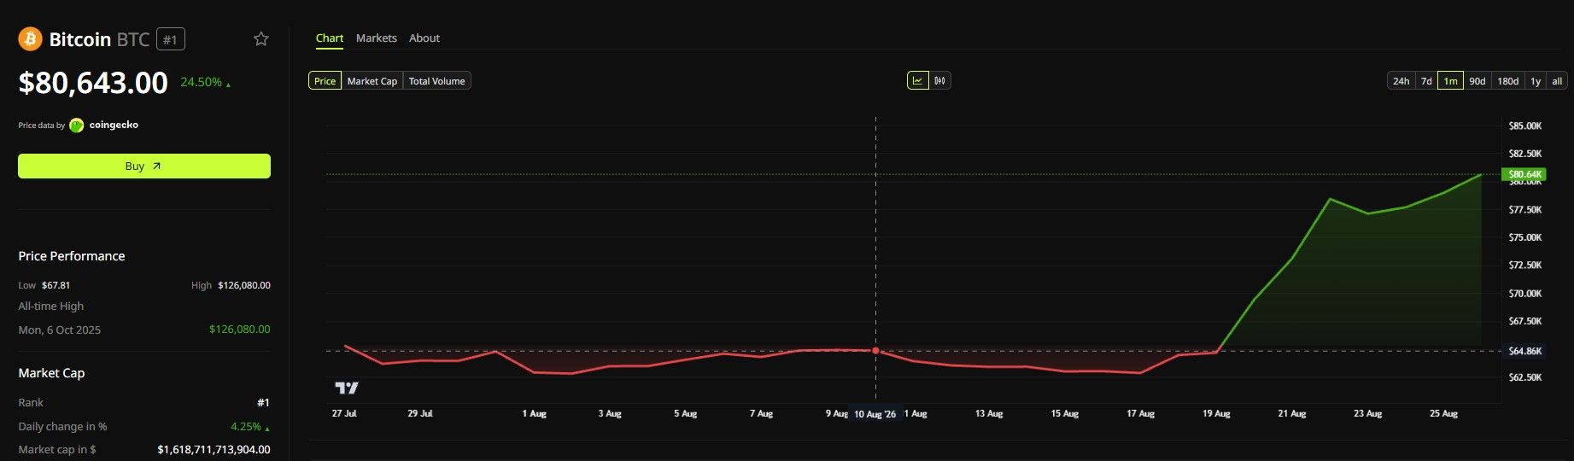1574x461 pixels.
Task: Click the 4.25% daily change value
Action: (x=249, y=426)
